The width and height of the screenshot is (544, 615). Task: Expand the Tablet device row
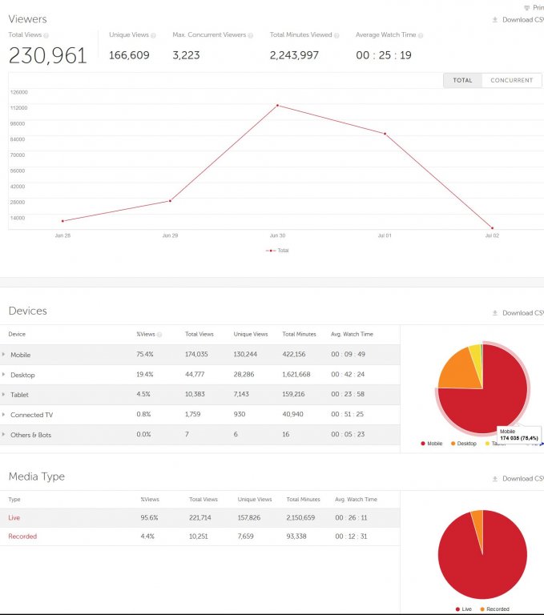click(3, 395)
